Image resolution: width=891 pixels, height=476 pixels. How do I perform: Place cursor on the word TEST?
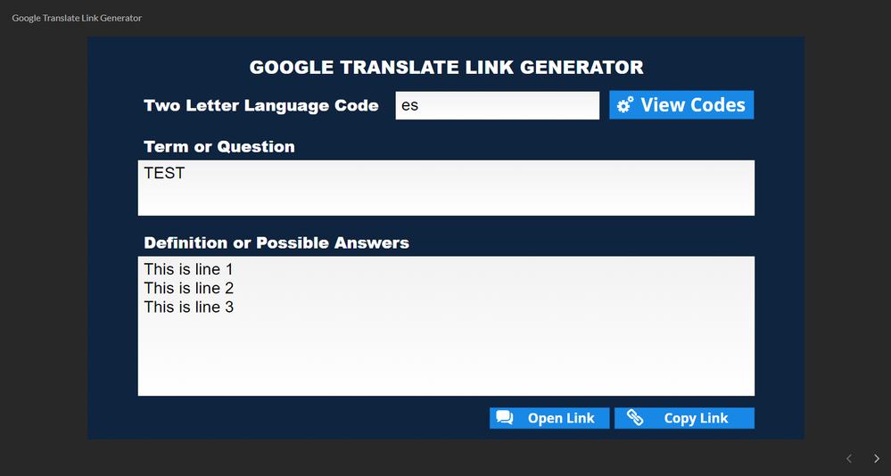[164, 173]
